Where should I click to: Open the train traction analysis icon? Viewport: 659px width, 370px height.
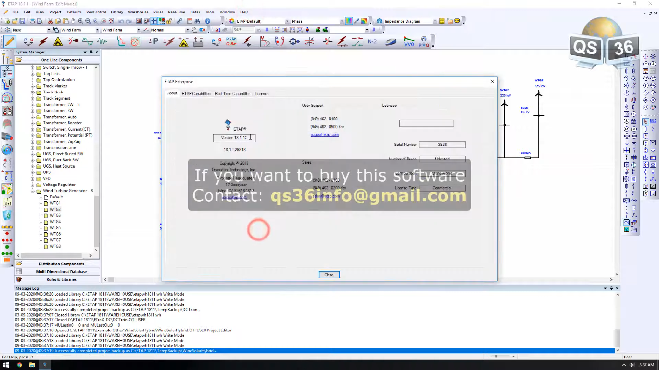pos(390,41)
